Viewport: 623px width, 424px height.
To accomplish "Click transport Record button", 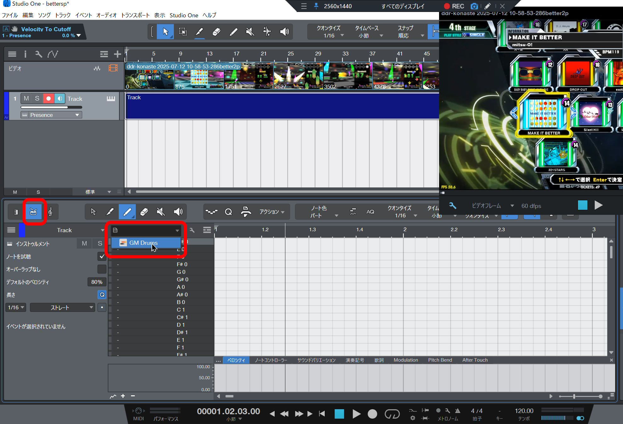I will (372, 414).
